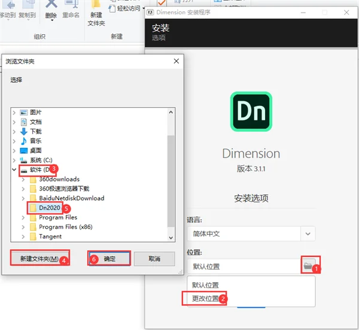The image size is (359, 330).
Task: Select the 音乐 music note icon
Action: 23,141
